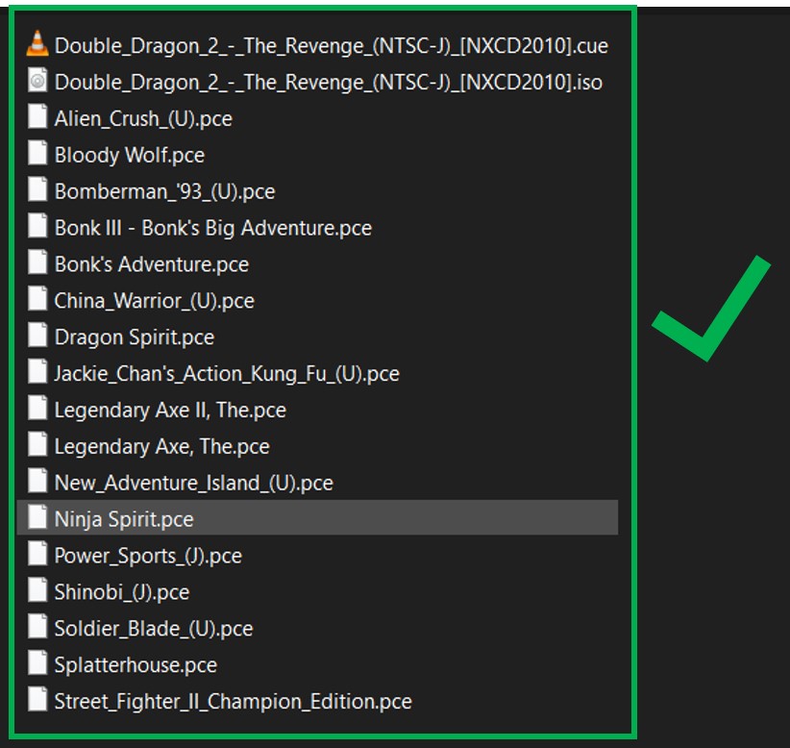Select Street_Fighter_II_Champion_Edition.pce file
The width and height of the screenshot is (790, 748).
tap(233, 702)
